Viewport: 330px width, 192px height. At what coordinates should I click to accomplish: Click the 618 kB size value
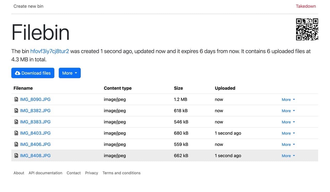tap(181, 111)
